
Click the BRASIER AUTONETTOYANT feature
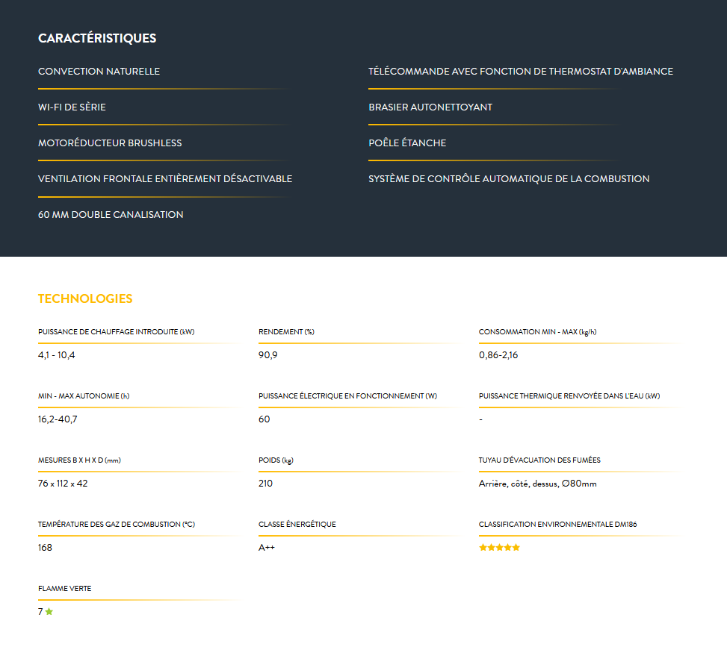tap(430, 107)
